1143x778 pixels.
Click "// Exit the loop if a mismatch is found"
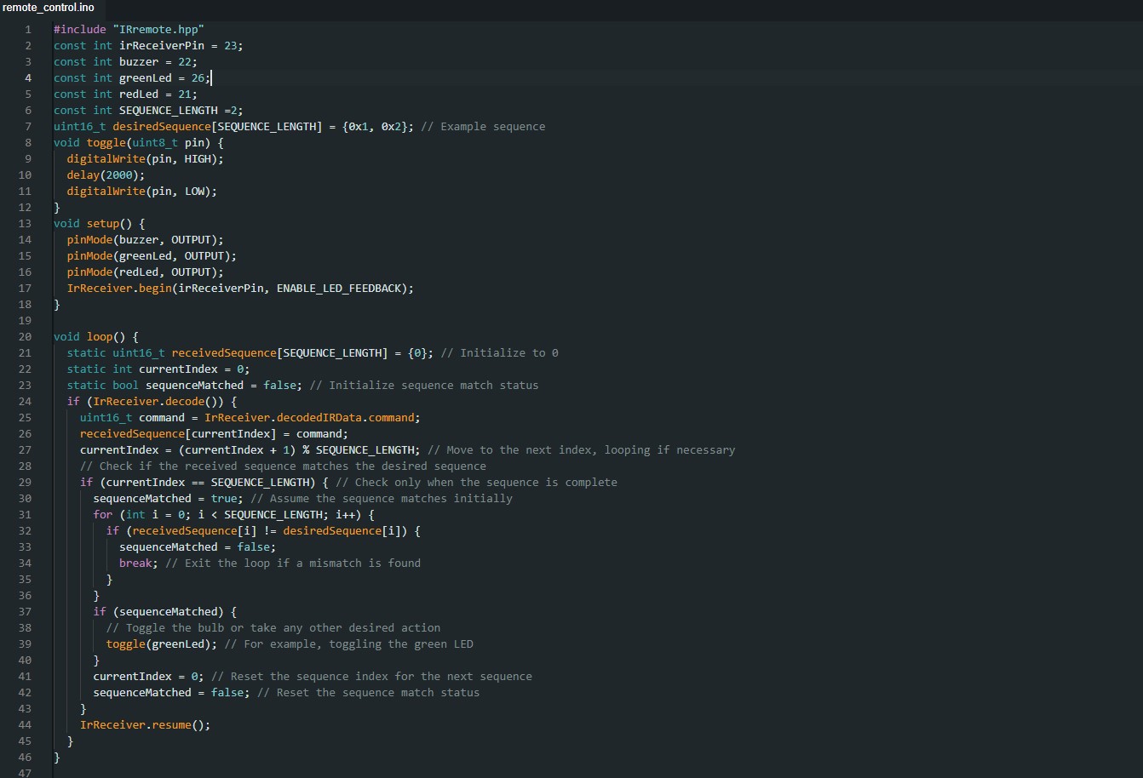point(293,563)
